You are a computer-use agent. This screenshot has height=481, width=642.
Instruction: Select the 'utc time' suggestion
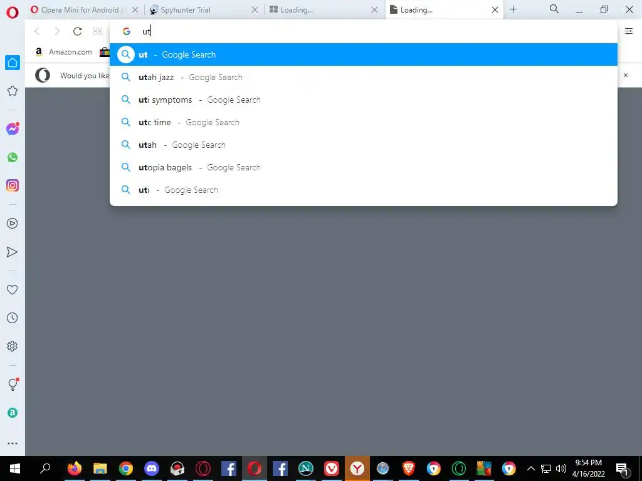point(363,122)
